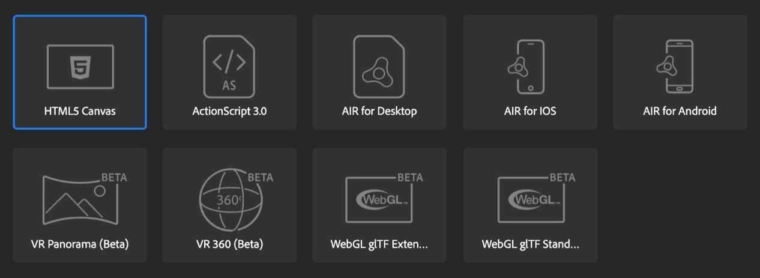Click the "VR Panorama (Beta)" label
The width and height of the screenshot is (760, 278).
(x=80, y=244)
